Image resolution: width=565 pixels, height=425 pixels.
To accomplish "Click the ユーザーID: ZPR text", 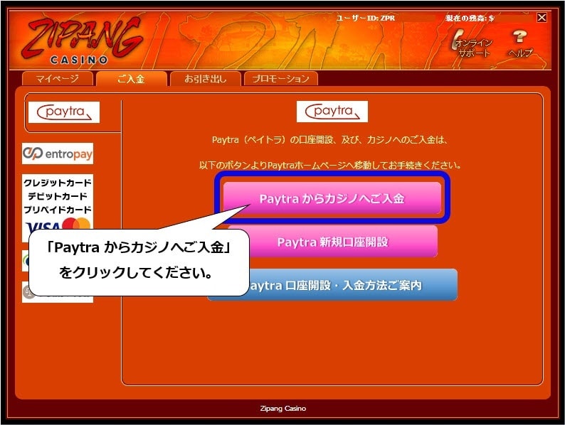I will 365,18.
